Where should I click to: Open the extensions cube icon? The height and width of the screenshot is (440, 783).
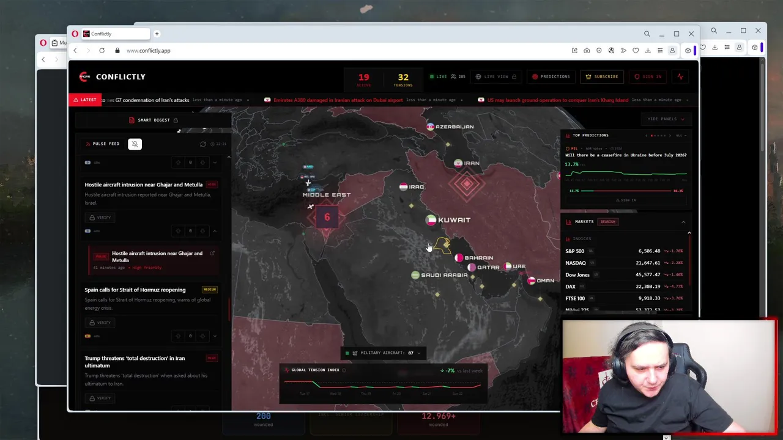point(688,51)
